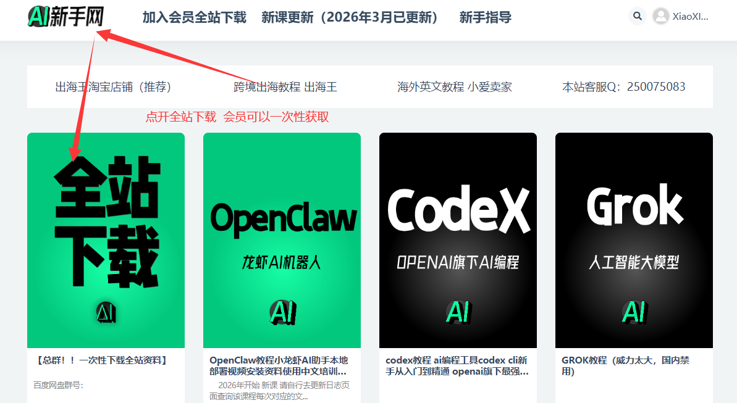Open the search magnifier icon
Screen dimensions: 737x403
click(x=637, y=16)
